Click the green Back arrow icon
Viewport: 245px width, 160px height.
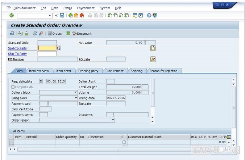click(70, 16)
